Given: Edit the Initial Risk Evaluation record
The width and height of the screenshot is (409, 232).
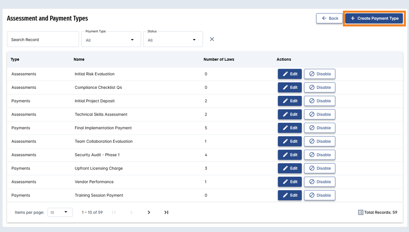Looking at the screenshot, I should tap(290, 74).
